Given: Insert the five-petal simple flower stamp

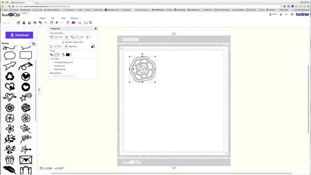Looking at the screenshot, I should coord(10,128).
